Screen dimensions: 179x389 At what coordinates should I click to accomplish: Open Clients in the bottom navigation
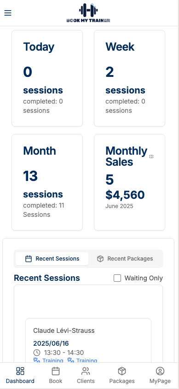(86, 376)
